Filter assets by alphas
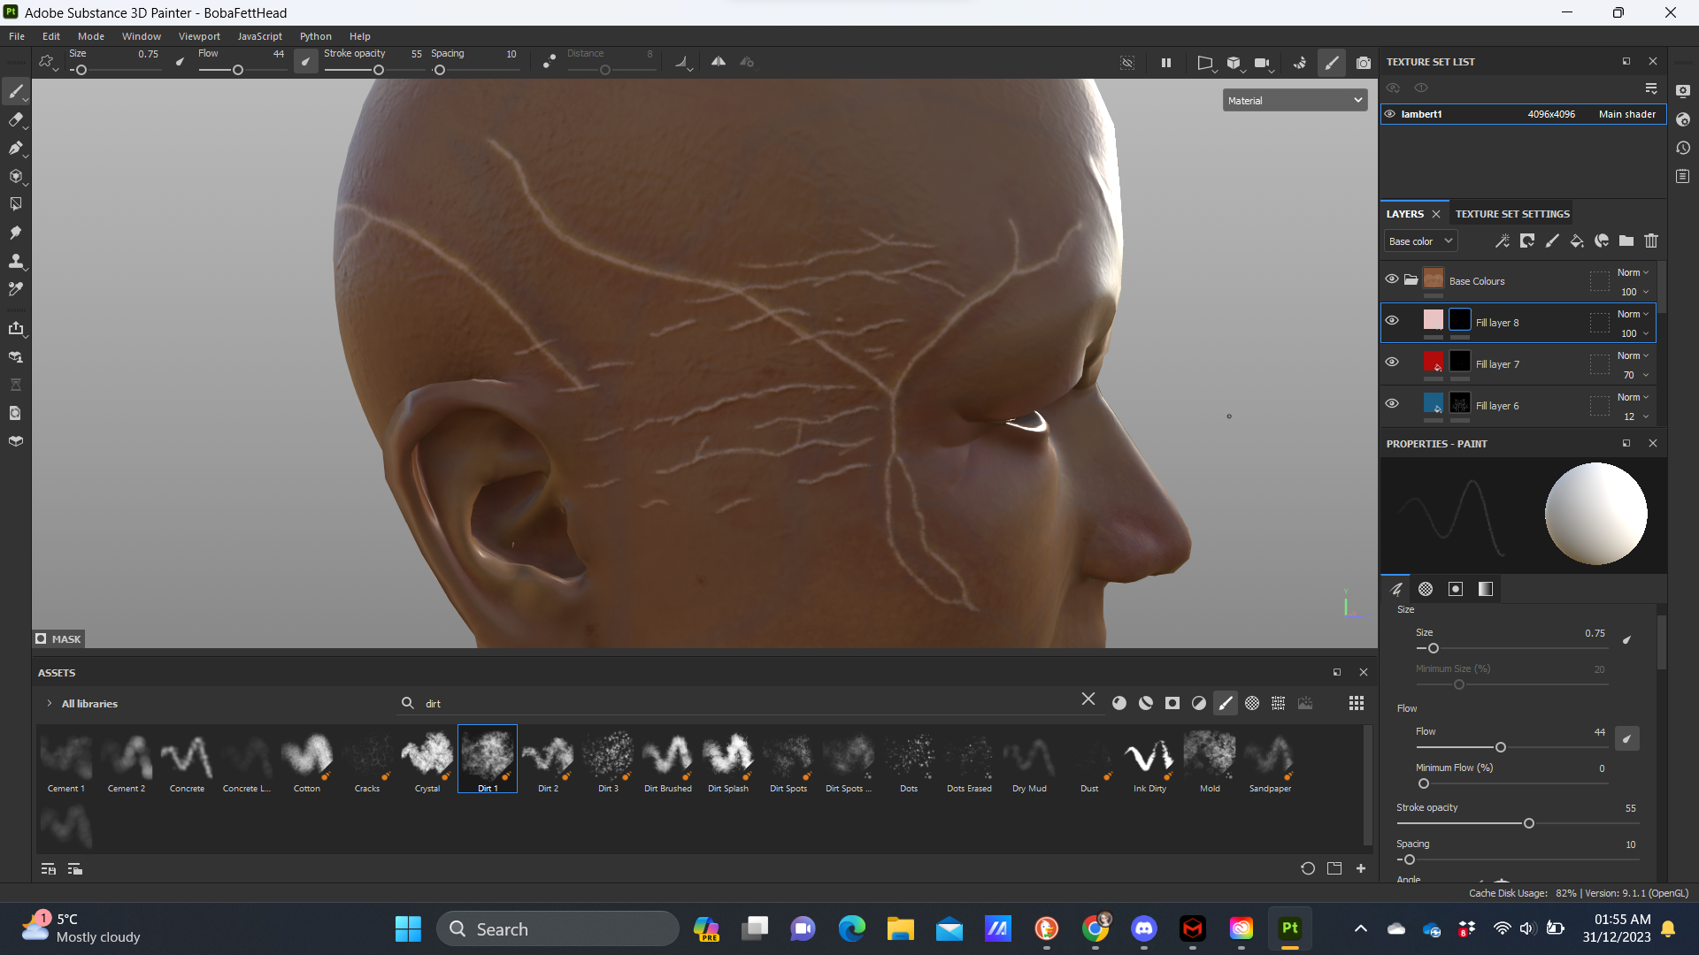The width and height of the screenshot is (1699, 955). pyautogui.click(x=1252, y=703)
